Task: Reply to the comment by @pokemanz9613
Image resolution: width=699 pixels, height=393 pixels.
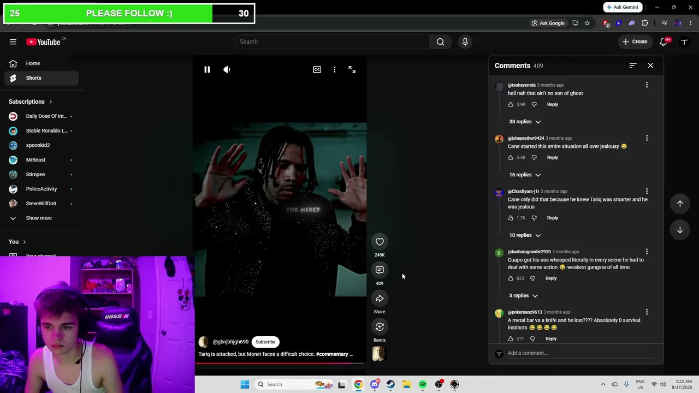Action: tap(550, 339)
